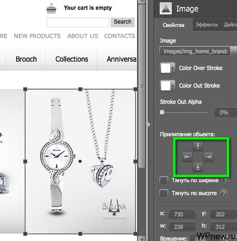Select Brooch category tab
The height and width of the screenshot is (241, 237).
[x=26, y=59]
